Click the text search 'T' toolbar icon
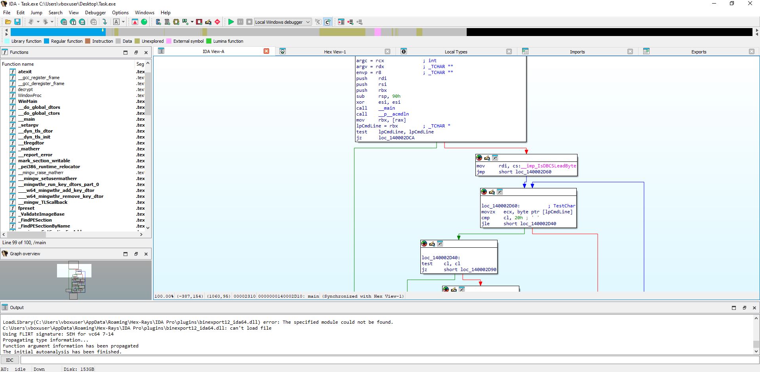The image size is (760, 372). coord(73,22)
